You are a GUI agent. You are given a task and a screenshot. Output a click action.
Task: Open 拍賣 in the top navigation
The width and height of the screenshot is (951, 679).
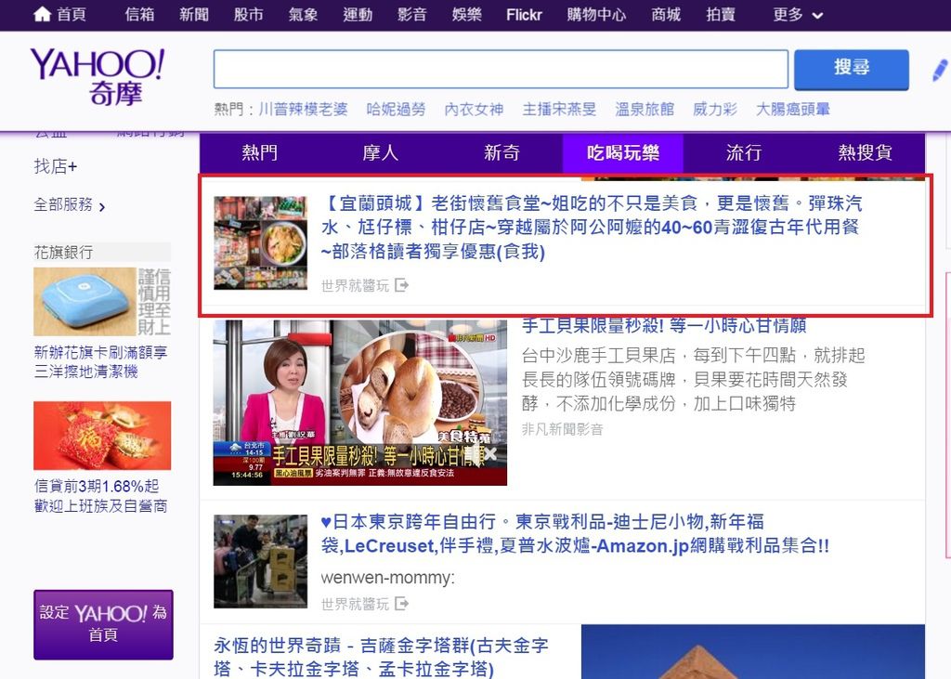(x=721, y=15)
